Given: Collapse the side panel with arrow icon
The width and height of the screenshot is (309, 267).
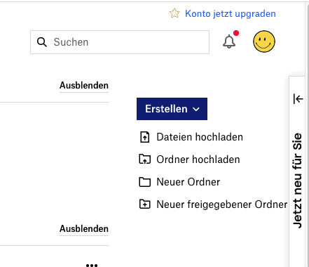Looking at the screenshot, I should coord(298,98).
